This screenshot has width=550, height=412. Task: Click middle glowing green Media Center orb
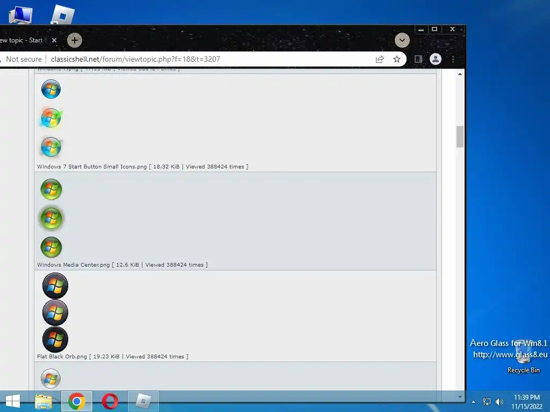[x=51, y=218]
